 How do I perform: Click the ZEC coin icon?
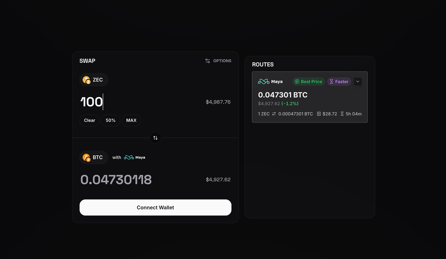coord(86,80)
